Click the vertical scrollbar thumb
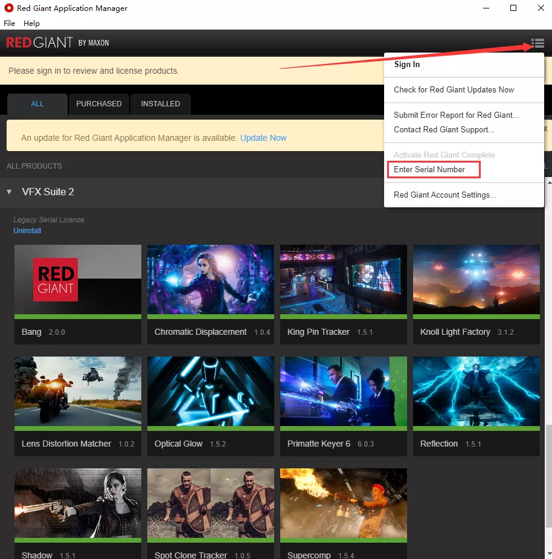The height and width of the screenshot is (559, 552). (548, 476)
